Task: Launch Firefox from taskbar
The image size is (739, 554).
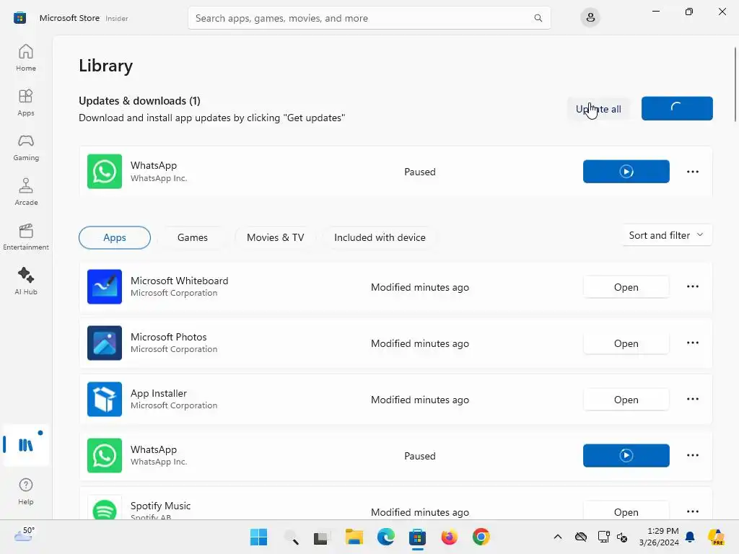Action: click(449, 537)
